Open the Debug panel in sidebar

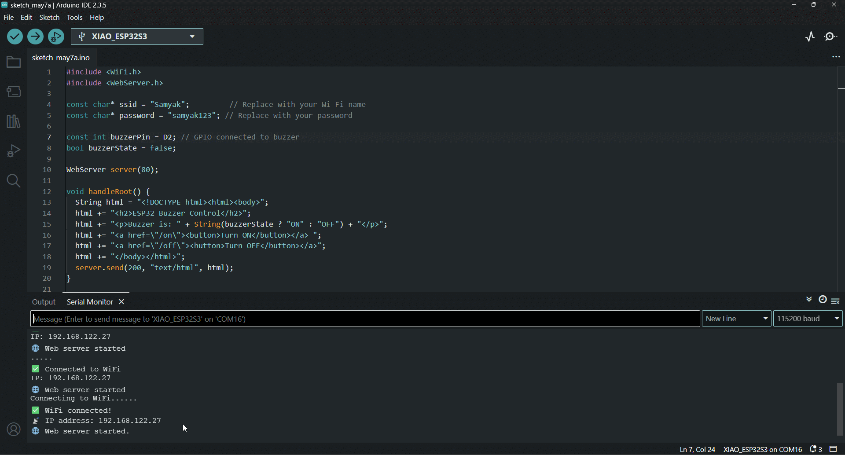click(x=14, y=151)
